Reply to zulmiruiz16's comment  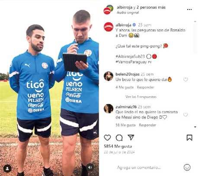click(x=147, y=125)
